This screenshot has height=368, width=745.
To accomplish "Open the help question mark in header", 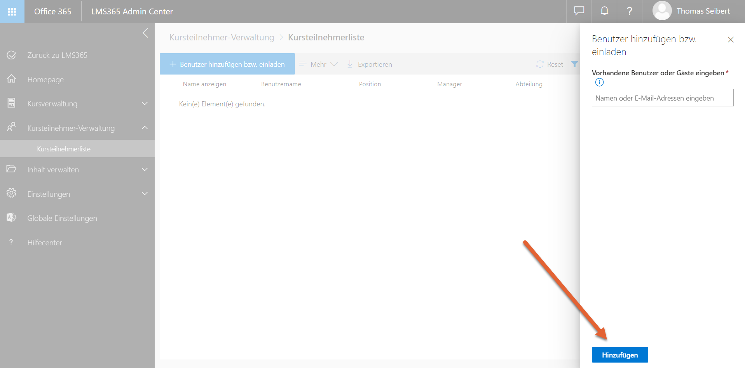I will (x=629, y=11).
